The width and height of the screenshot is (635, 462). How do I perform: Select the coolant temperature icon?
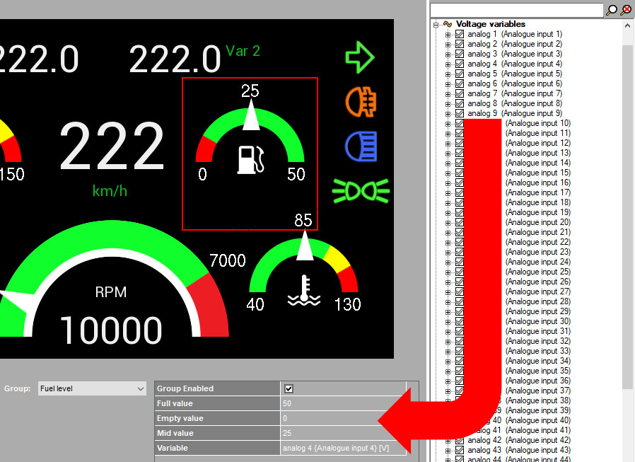(x=304, y=291)
